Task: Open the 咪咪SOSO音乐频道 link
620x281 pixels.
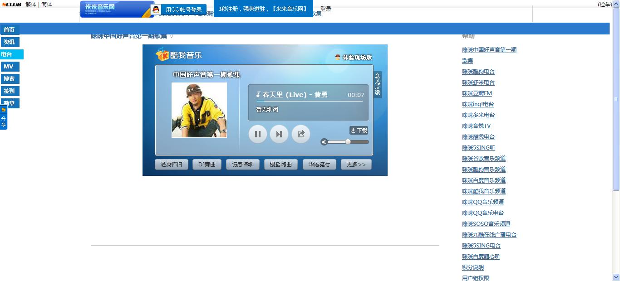Action: tap(486, 224)
